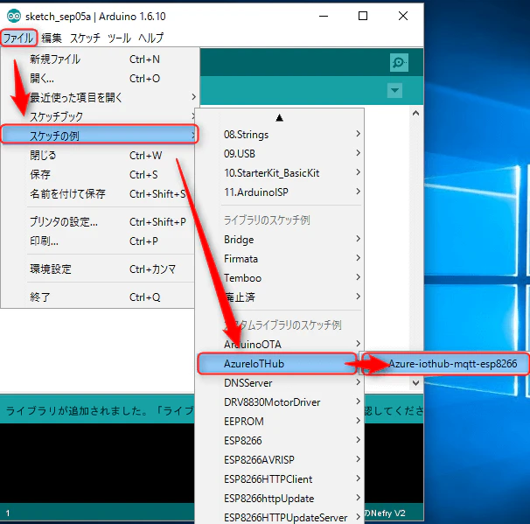Expand the 廃止済 examples entry

click(280, 297)
